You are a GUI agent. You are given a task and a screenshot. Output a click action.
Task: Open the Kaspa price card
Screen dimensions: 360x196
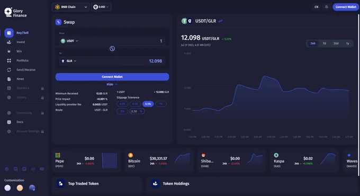coord(304,161)
